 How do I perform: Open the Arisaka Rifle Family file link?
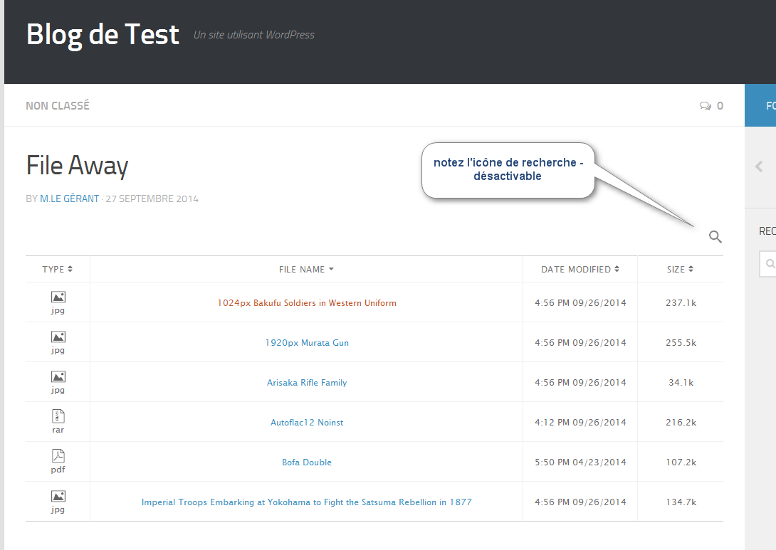(x=307, y=382)
